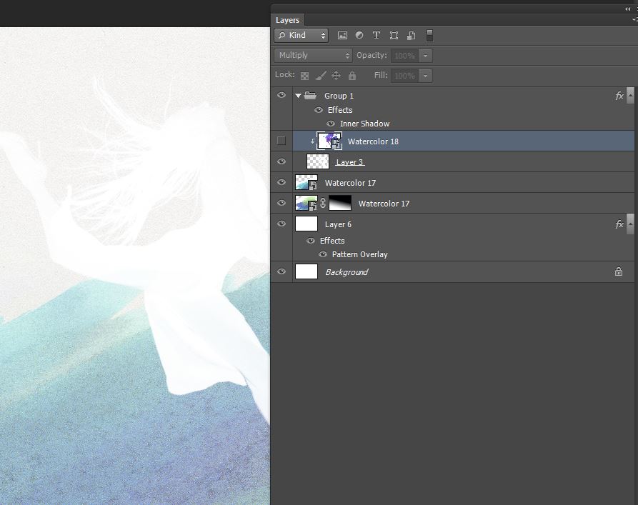Image resolution: width=638 pixels, height=505 pixels.
Task: Select the filter-by-smart-objects icon
Action: [411, 35]
